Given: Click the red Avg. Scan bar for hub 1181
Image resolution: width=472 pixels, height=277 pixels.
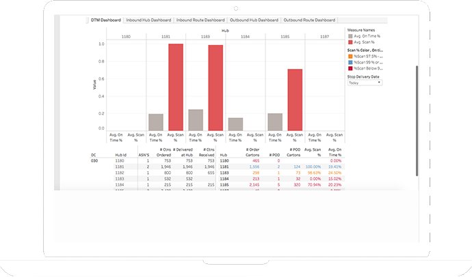Looking at the screenshot, I should pos(176,87).
